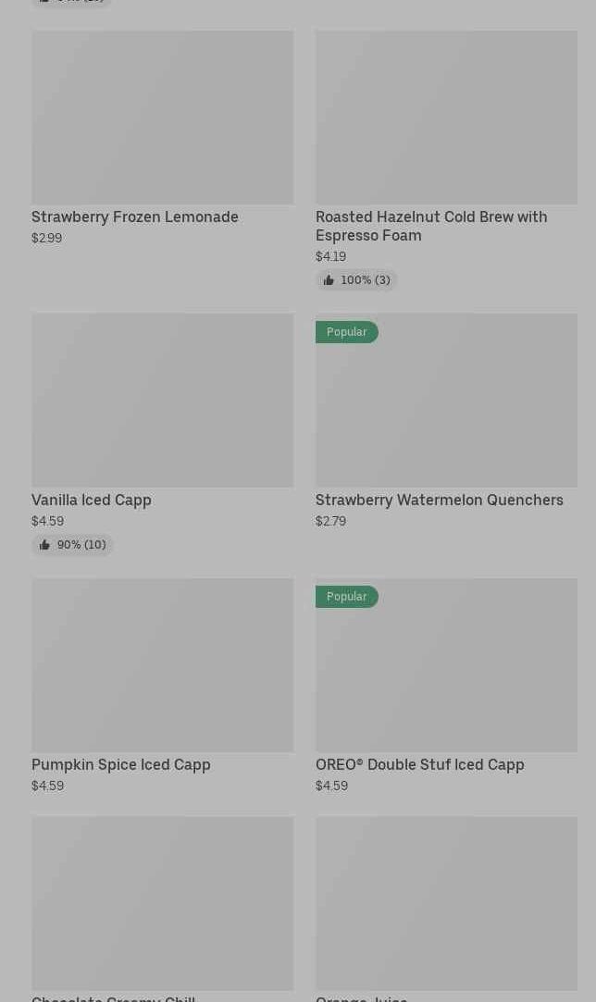Viewport: 596px width, 1002px height.
Task: Open Pumpkin Spice Iced Capp image
Action: tap(162, 664)
